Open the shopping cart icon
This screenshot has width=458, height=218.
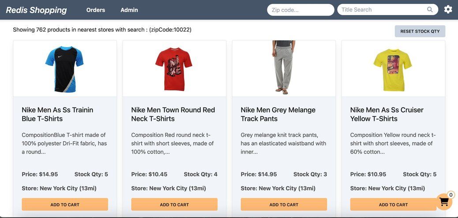pos(444,202)
